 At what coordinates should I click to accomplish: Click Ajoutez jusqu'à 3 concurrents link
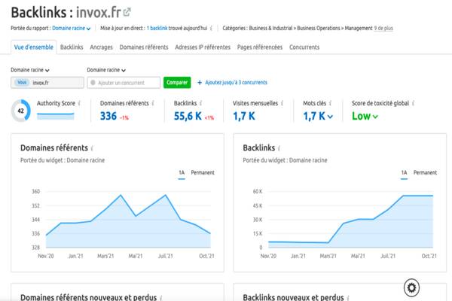tap(236, 83)
